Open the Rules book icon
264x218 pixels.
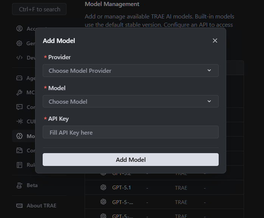coord(19,165)
